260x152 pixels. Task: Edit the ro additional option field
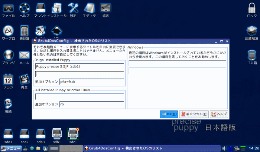coord(91,104)
